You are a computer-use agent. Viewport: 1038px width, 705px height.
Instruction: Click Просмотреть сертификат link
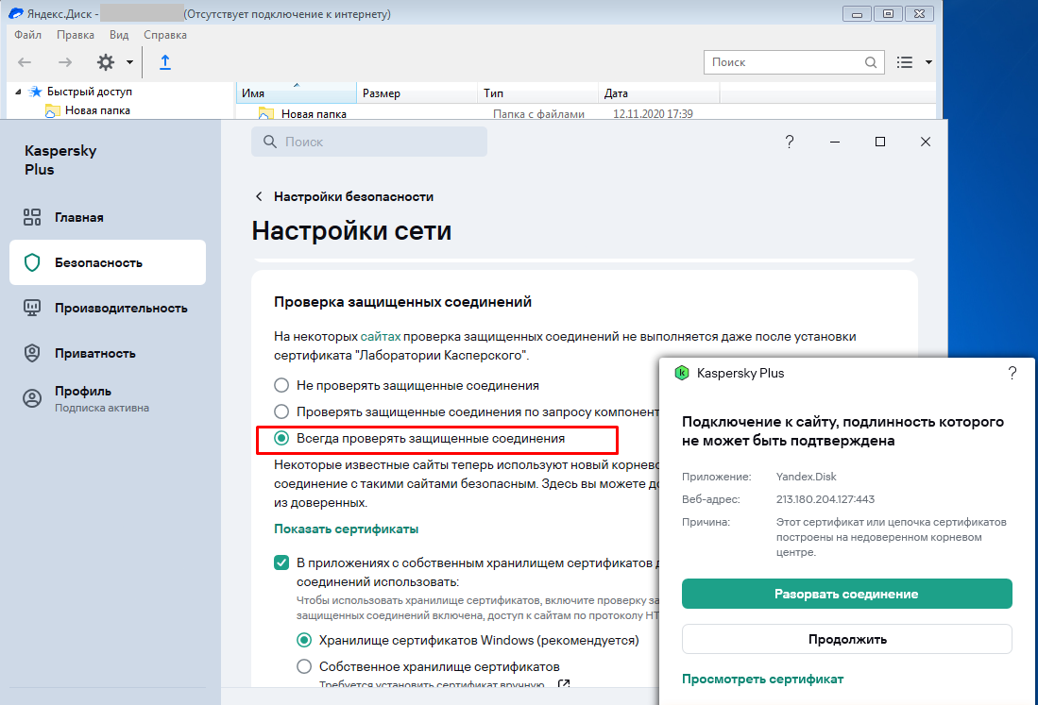click(762, 680)
